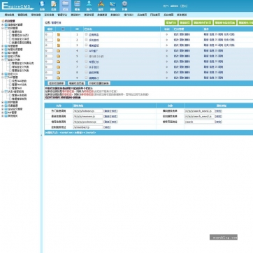Image resolution: width=253 pixels, height=253 pixels.
Task: Expand the 采集管理 tree node
Action: click(3, 106)
